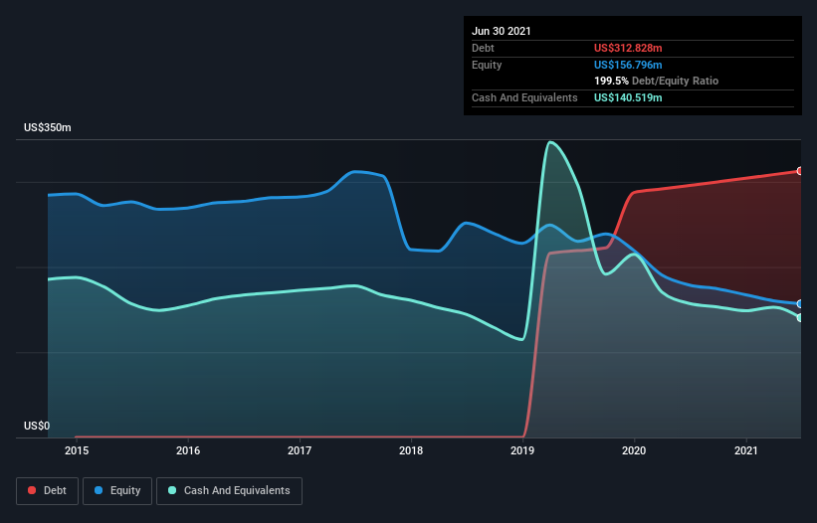
Task: Click the Jun 30 2021 tooltip date
Action: (502, 31)
